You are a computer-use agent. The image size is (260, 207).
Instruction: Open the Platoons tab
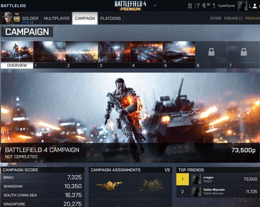(110, 18)
